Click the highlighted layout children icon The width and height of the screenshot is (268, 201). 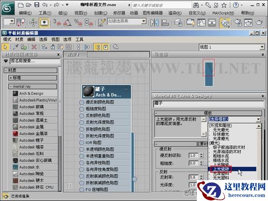point(97,47)
